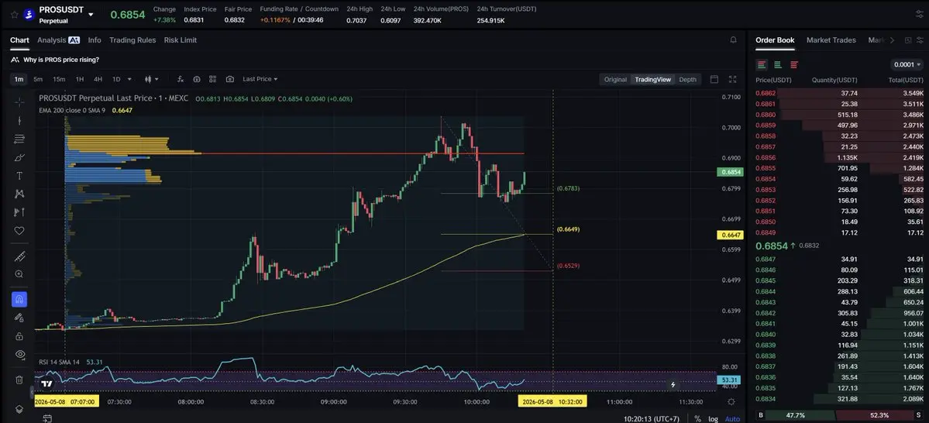Open the go-to-date icon below chart
The height and width of the screenshot is (423, 929).
46,418
